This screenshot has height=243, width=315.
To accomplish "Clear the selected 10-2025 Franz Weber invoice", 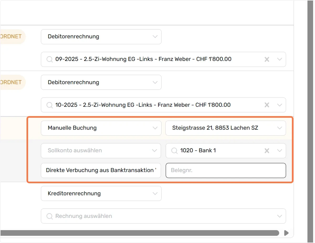I will pyautogui.click(x=267, y=105).
